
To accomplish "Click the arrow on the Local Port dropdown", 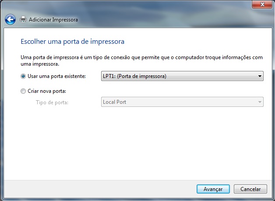I will pyautogui.click(x=260, y=102).
